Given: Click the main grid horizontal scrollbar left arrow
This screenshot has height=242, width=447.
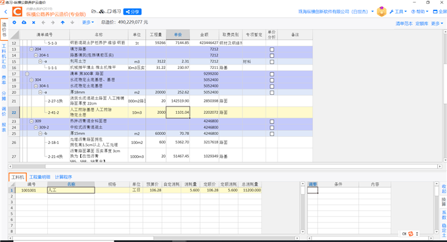Looking at the screenshot, I should 11,166.
